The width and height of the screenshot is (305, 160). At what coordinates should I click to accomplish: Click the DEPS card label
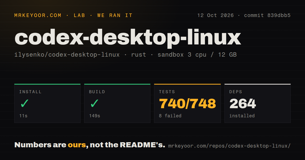(x=236, y=92)
